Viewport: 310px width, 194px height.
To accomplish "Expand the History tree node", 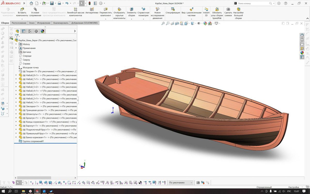I will tap(16, 44).
